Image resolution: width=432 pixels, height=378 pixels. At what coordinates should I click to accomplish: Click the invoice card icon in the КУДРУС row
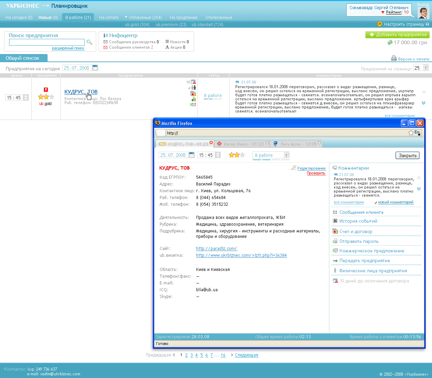point(193,94)
